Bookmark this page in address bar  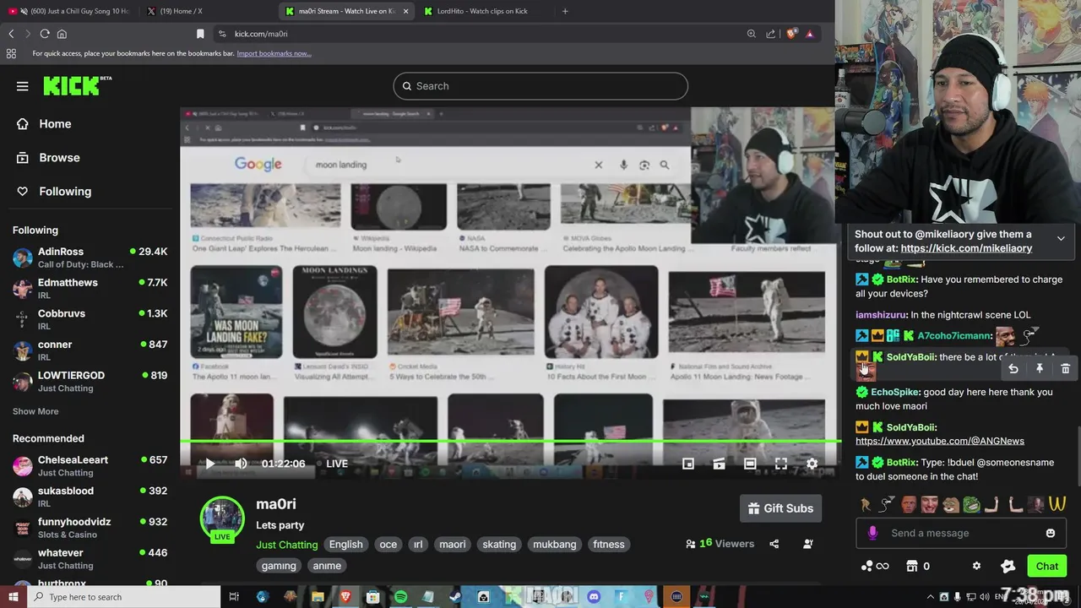[200, 34]
